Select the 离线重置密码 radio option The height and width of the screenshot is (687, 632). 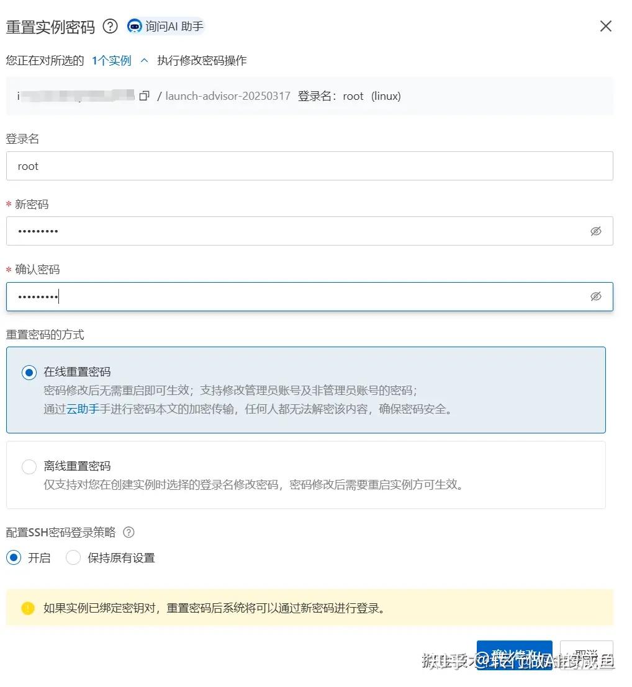tap(29, 467)
